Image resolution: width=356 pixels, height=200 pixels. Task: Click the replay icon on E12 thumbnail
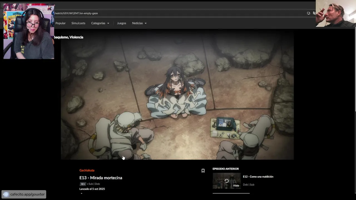click(227, 181)
